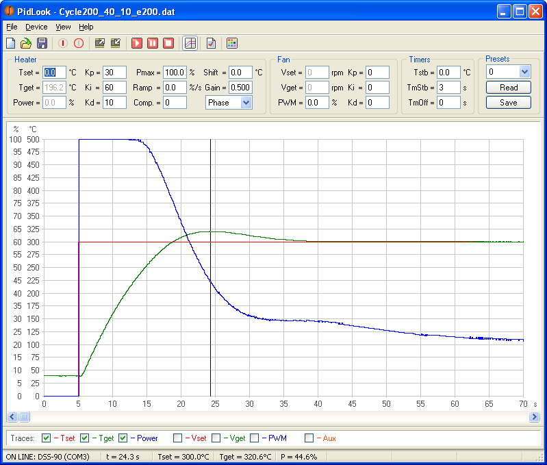Toggle the chart view toolbar icon
The height and width of the screenshot is (465, 547).
coord(190,43)
